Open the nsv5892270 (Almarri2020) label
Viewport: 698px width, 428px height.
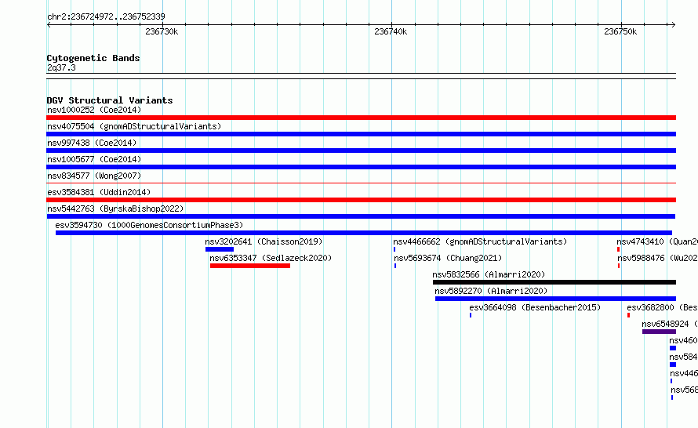click(491, 291)
